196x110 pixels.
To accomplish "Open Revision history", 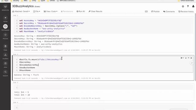I will [x=186, y=12].
